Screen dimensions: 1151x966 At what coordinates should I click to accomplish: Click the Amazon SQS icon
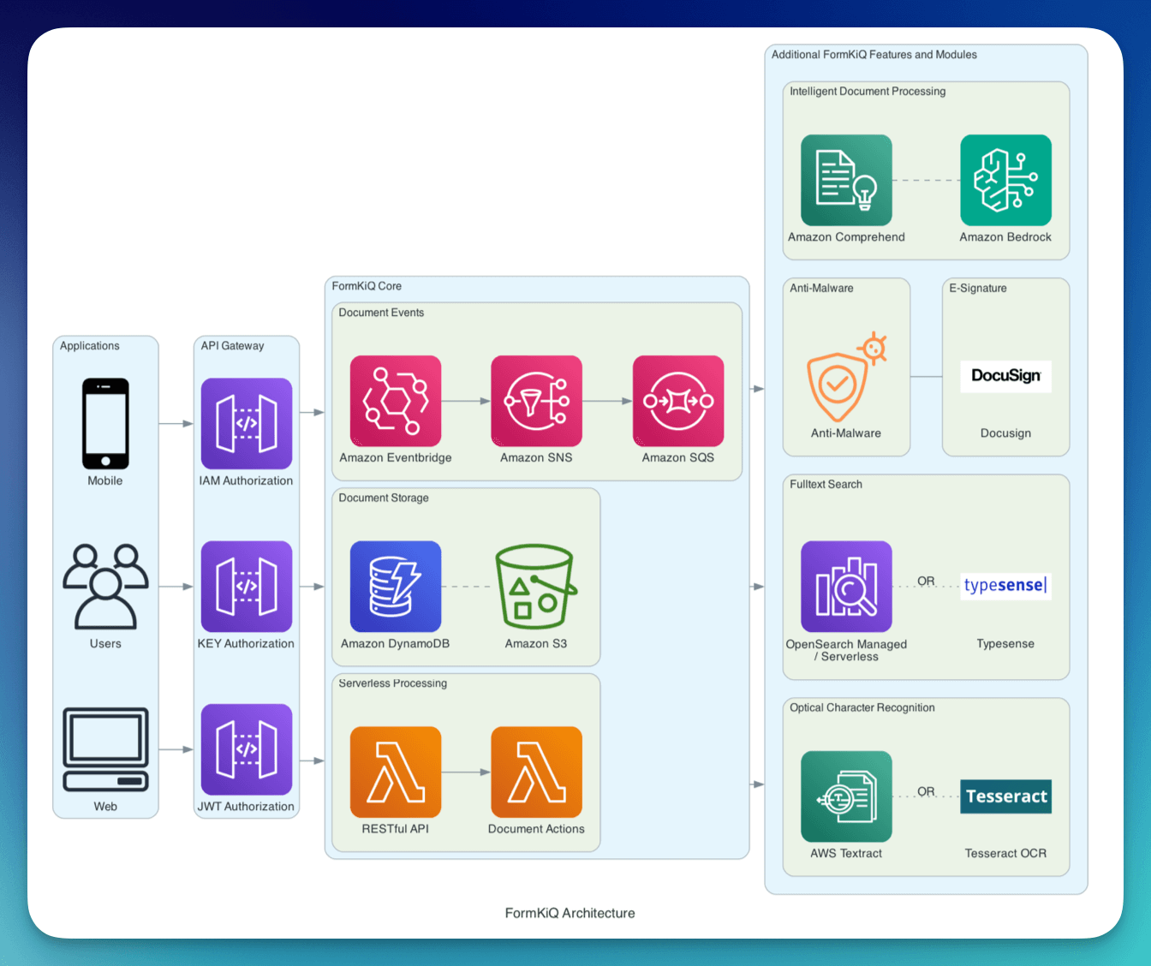pyautogui.click(x=678, y=401)
